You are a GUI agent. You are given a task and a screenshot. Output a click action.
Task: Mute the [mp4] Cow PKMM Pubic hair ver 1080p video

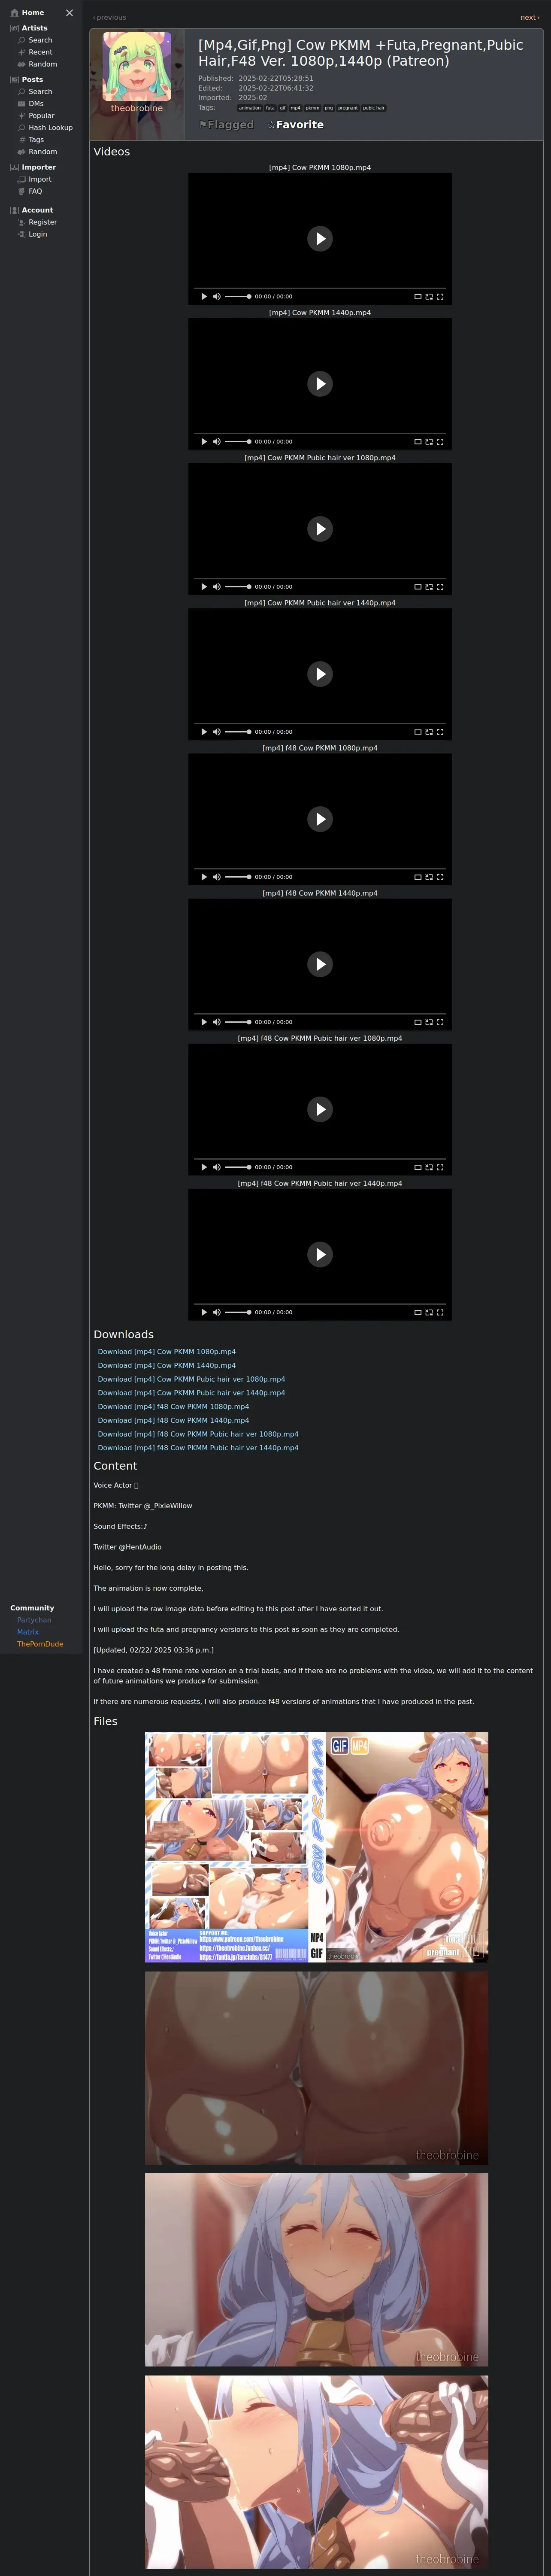(x=217, y=587)
